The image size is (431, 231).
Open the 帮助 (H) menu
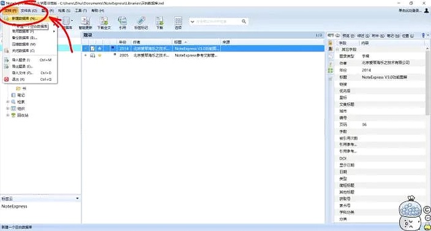point(97,10)
